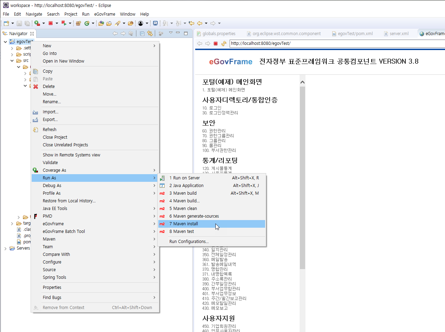This screenshot has height=332, width=445.
Task: Click the Search flashlight toolbar icon
Action: (118, 23)
